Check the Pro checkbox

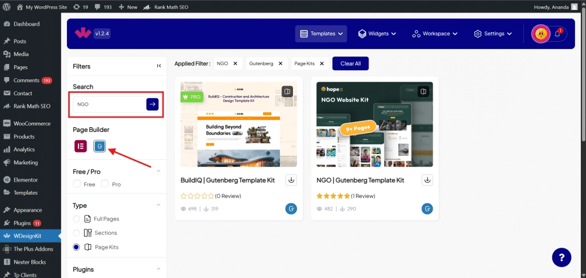click(x=105, y=184)
